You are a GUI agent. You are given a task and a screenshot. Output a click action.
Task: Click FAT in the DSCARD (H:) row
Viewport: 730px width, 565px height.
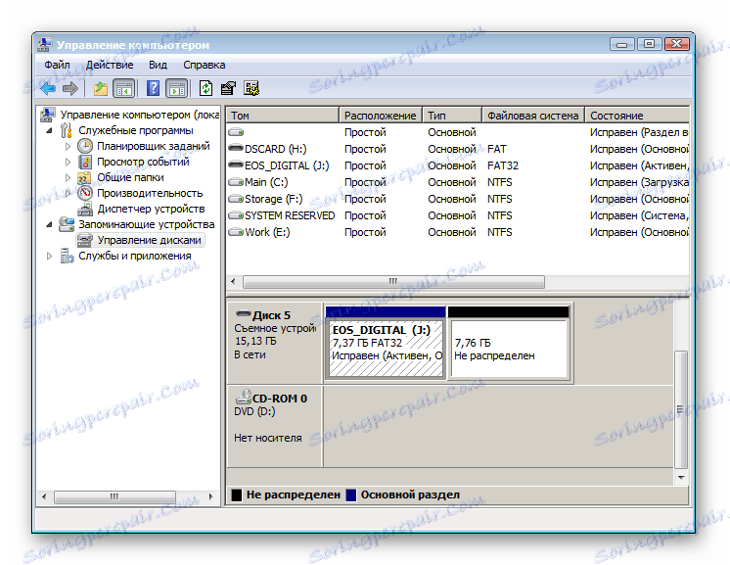pos(496,149)
